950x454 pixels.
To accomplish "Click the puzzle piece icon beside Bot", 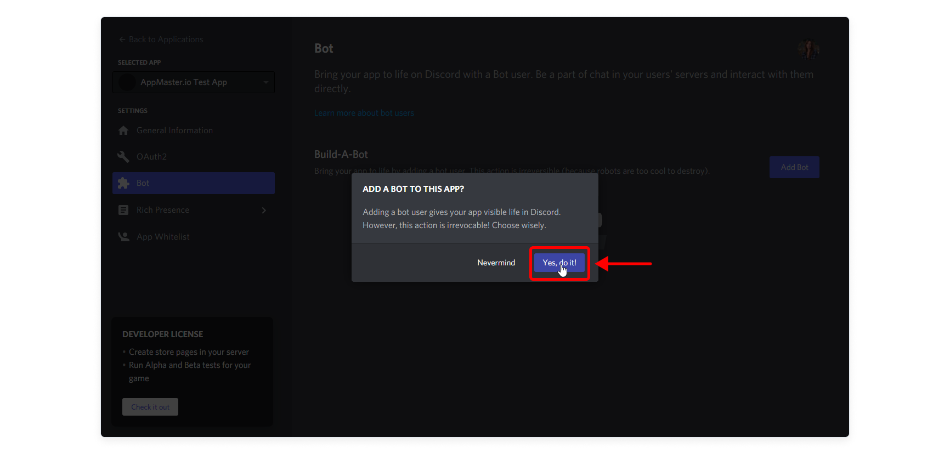I will 123,183.
